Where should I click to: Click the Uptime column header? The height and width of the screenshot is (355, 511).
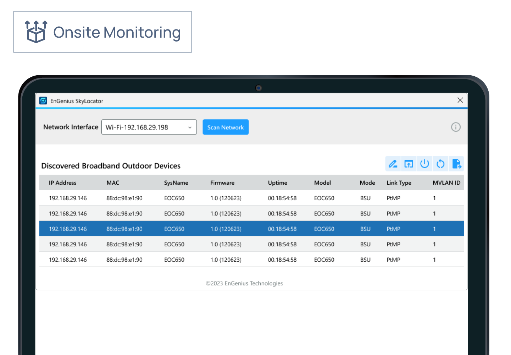[278, 182]
